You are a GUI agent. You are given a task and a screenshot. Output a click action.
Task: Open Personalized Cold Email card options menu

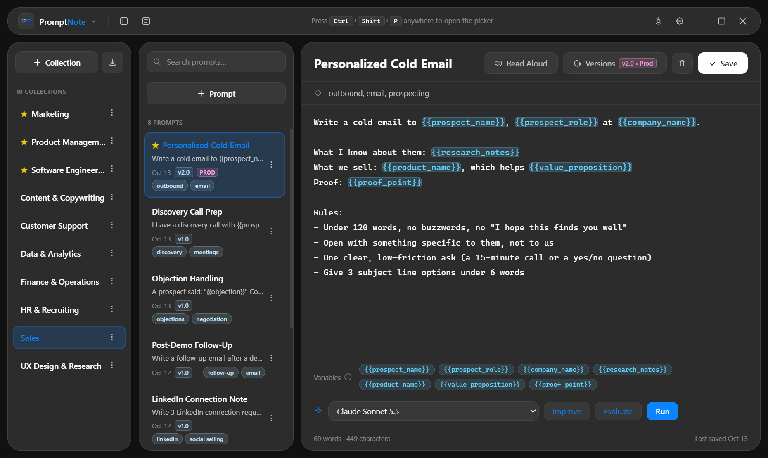tap(271, 164)
